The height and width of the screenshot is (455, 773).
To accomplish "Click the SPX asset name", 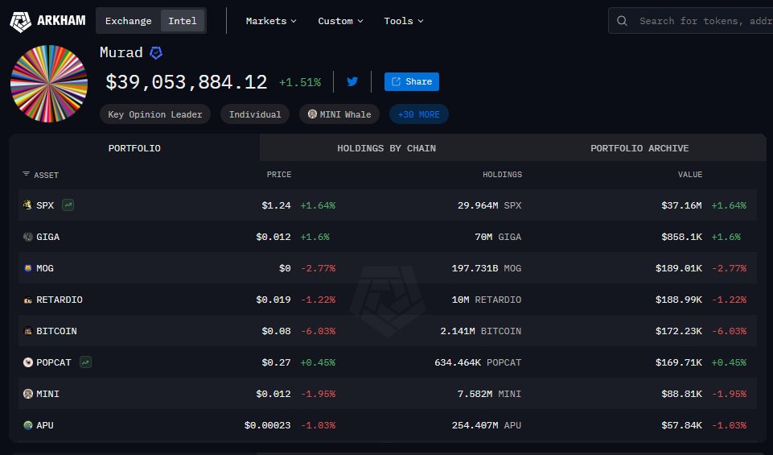I will pyautogui.click(x=45, y=205).
